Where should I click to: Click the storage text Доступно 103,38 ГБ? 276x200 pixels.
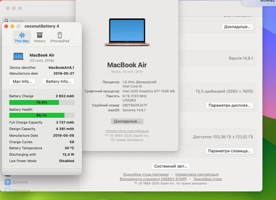(x=223, y=137)
